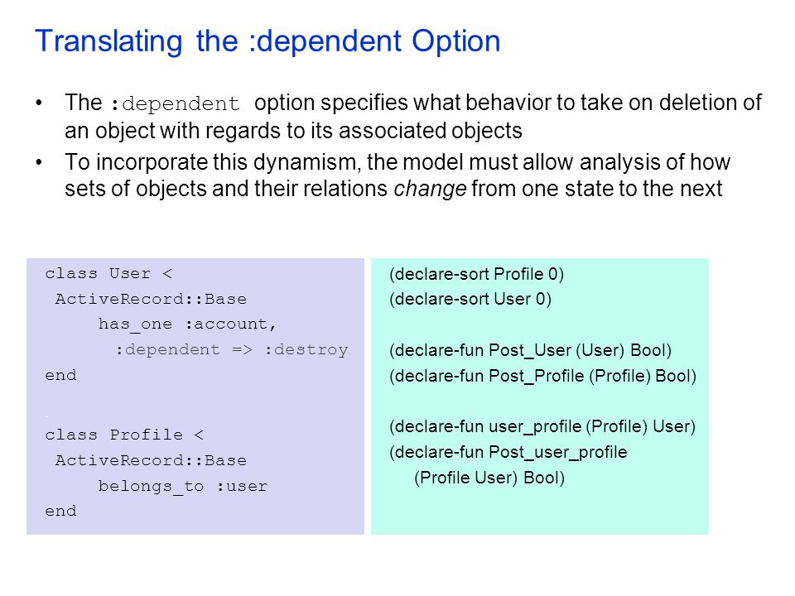
Task: Click 'ActiveRecord::Base' under class User
Action: pyautogui.click(x=151, y=299)
